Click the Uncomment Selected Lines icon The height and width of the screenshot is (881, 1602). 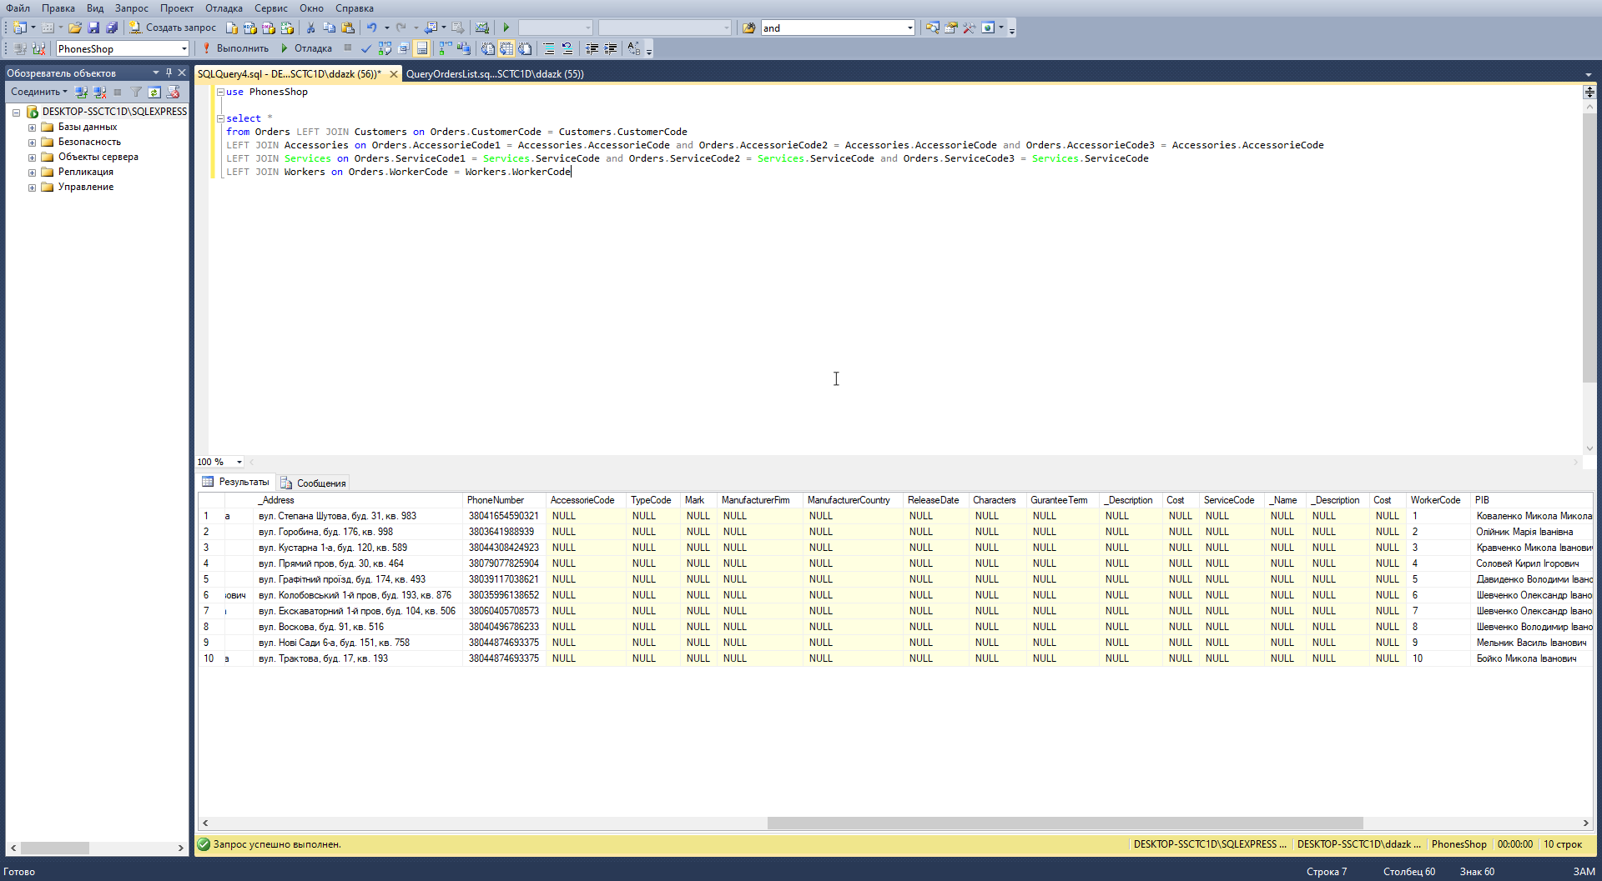(567, 48)
